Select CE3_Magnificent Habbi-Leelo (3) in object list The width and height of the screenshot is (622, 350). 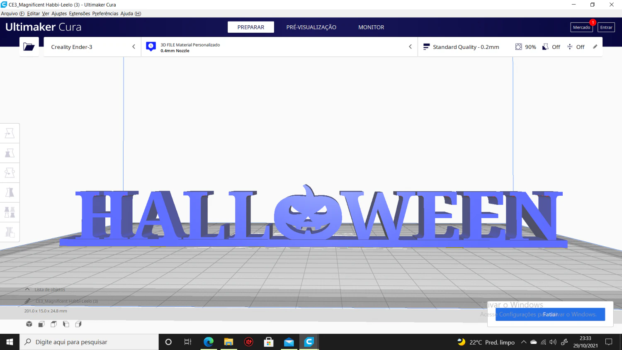(x=67, y=301)
